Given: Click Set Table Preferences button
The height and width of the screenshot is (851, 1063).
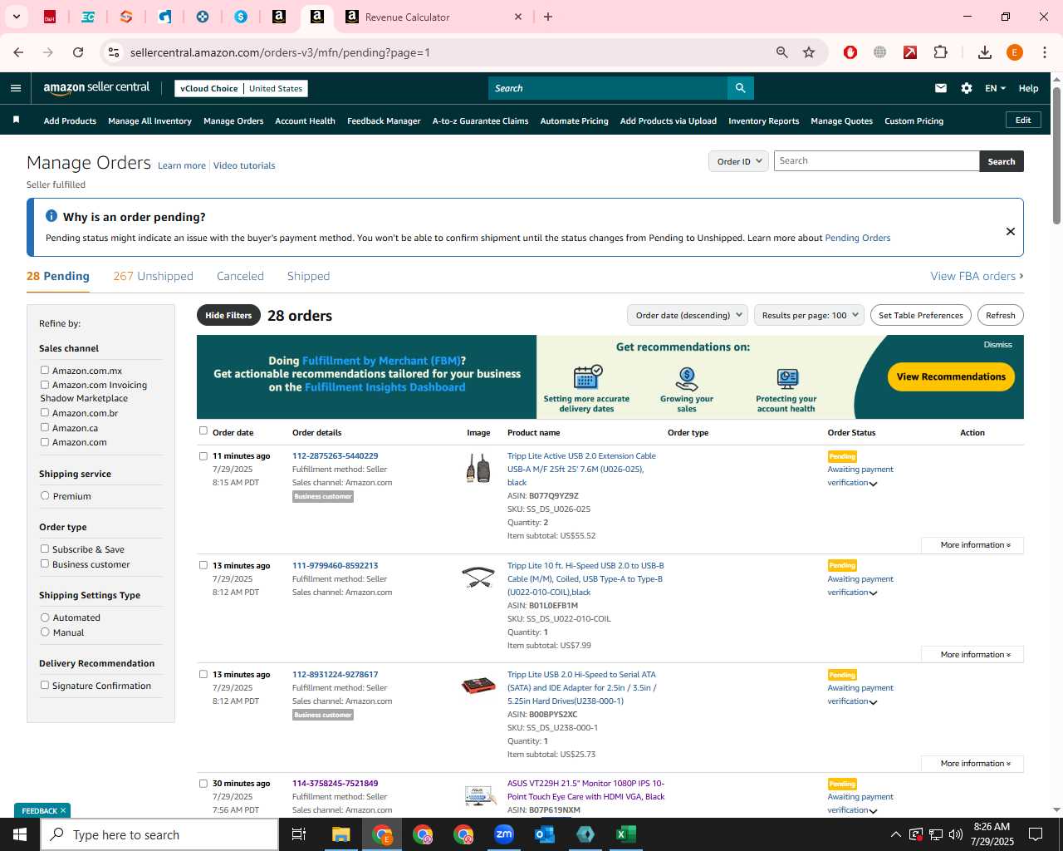Looking at the screenshot, I should click(921, 315).
